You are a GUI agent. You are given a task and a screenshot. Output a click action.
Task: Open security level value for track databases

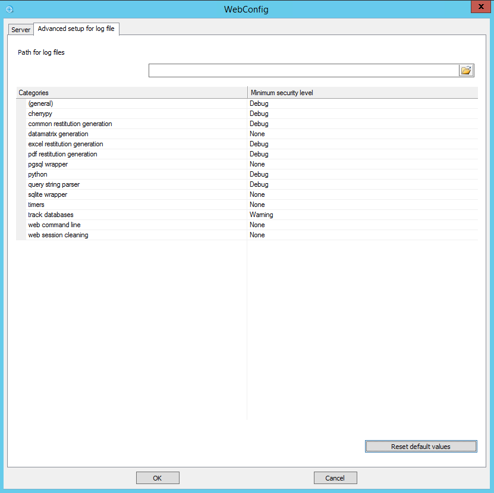click(x=262, y=215)
